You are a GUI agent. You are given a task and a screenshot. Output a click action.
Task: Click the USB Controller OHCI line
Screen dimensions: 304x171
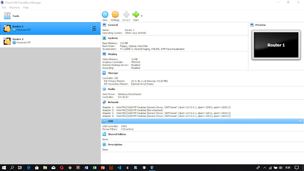(x=115, y=126)
